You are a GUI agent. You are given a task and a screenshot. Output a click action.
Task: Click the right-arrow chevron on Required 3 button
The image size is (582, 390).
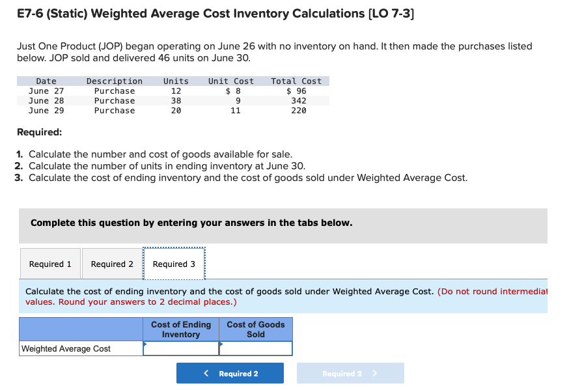pyautogui.click(x=374, y=373)
